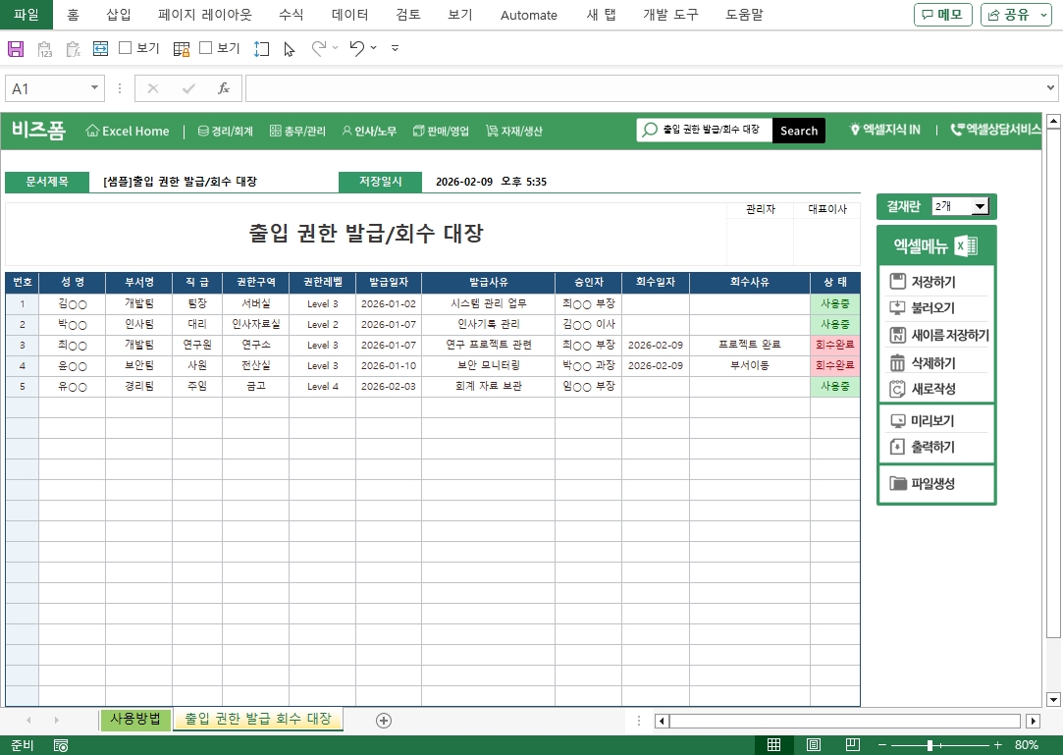Open the 결재란 2개 dropdown
1063x755 pixels.
click(979, 206)
